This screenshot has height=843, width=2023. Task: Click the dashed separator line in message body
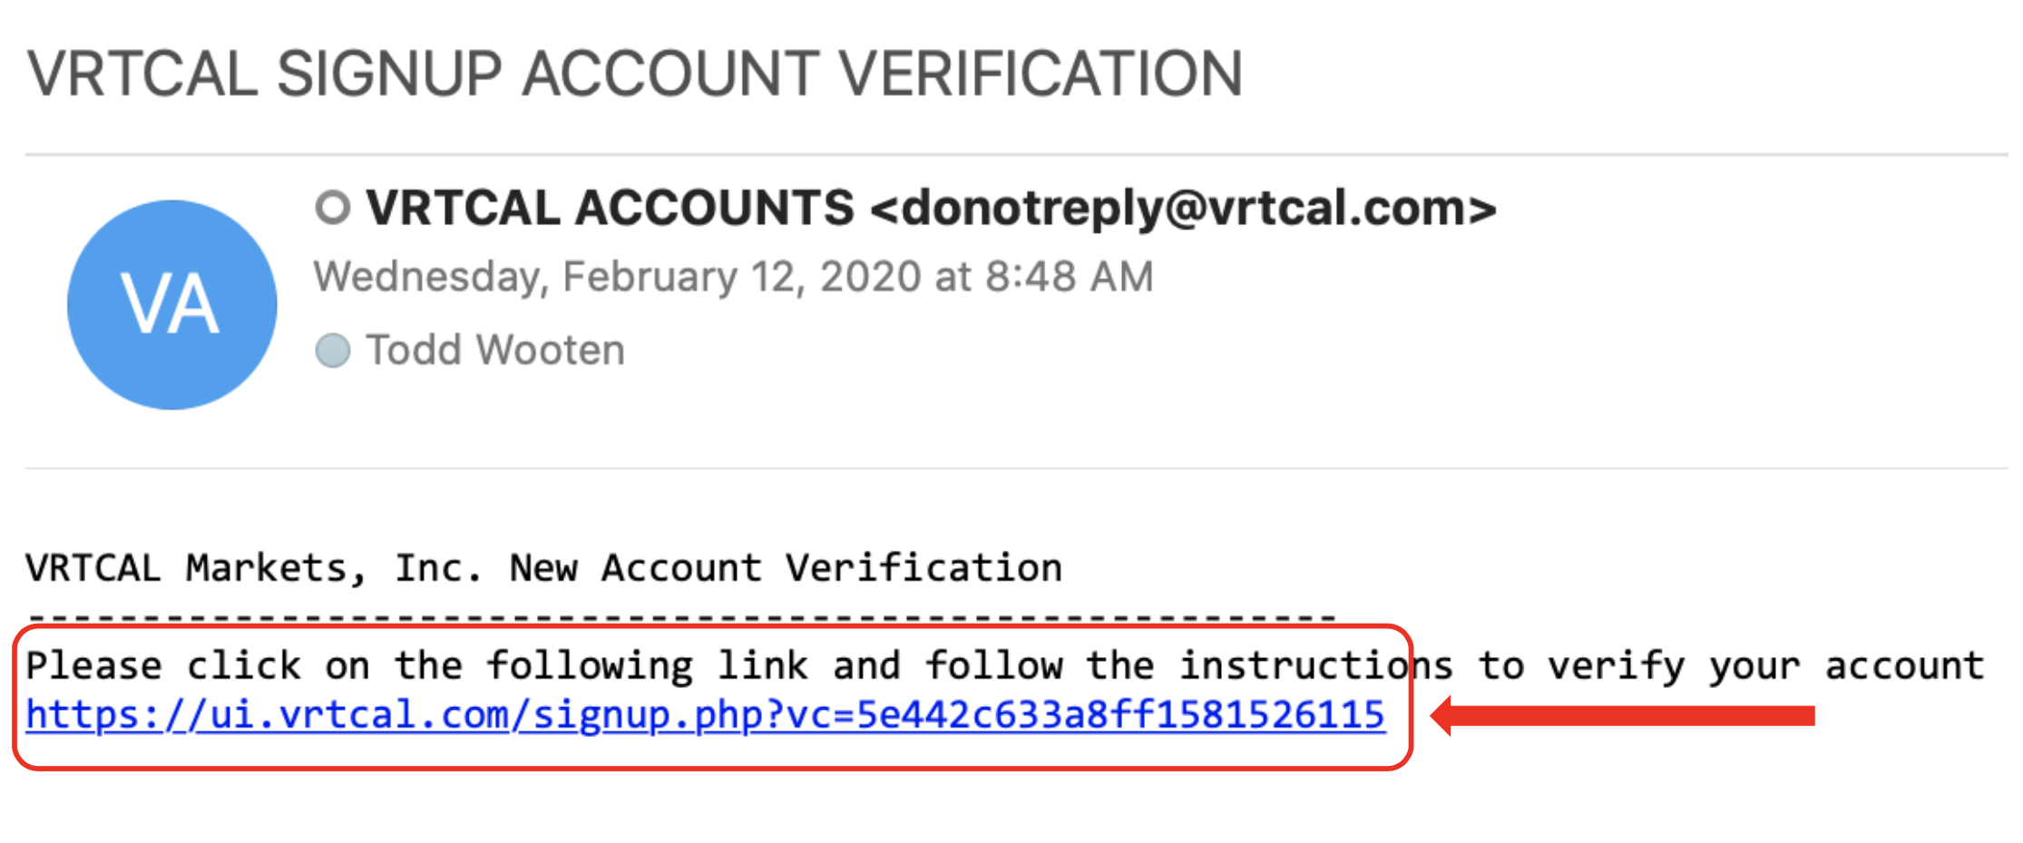(x=681, y=617)
